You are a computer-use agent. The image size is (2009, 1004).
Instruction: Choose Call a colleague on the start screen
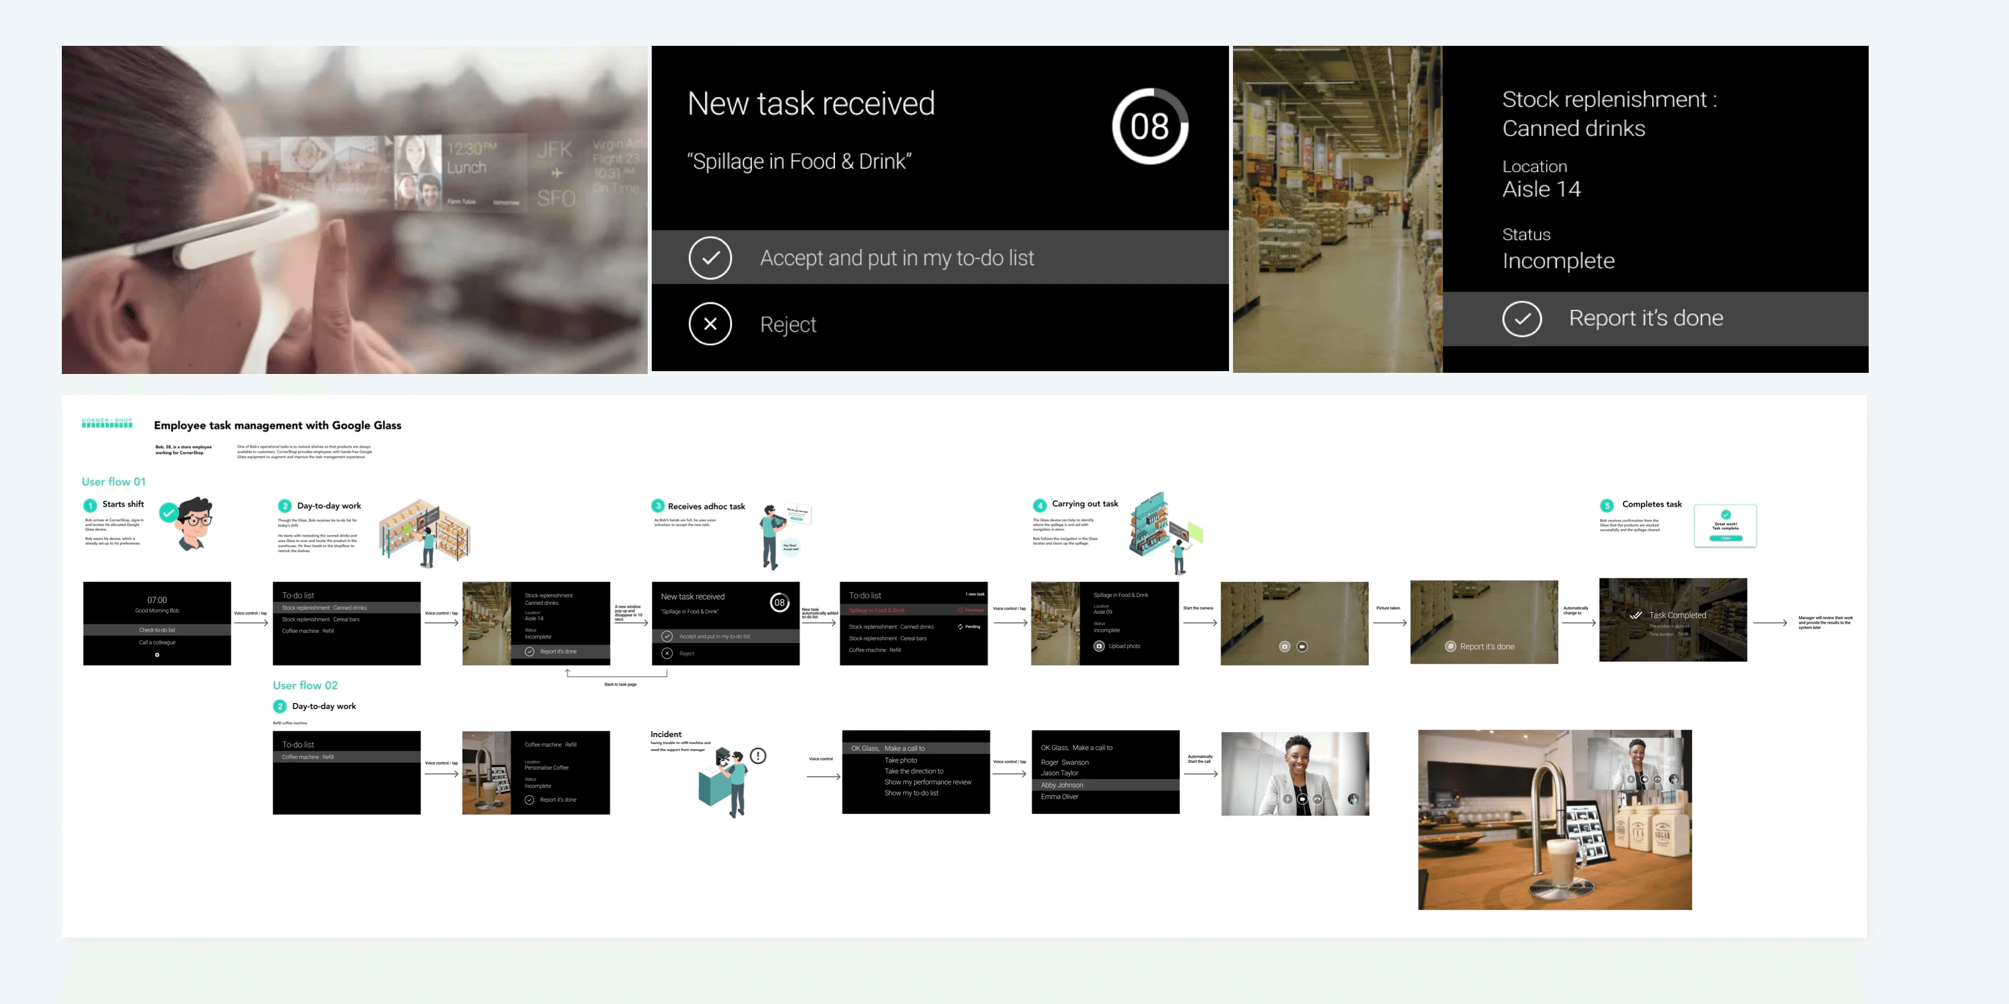click(157, 642)
